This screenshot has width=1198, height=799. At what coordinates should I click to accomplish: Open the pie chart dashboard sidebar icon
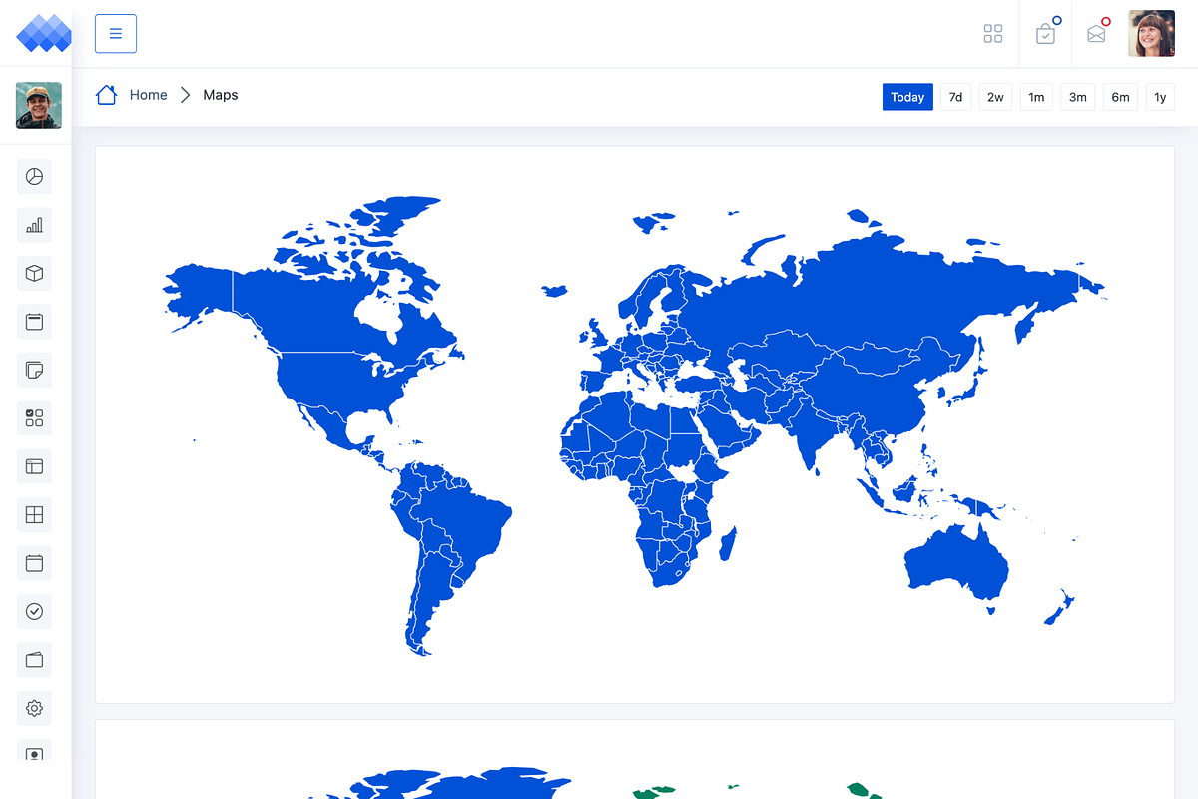pos(35,177)
